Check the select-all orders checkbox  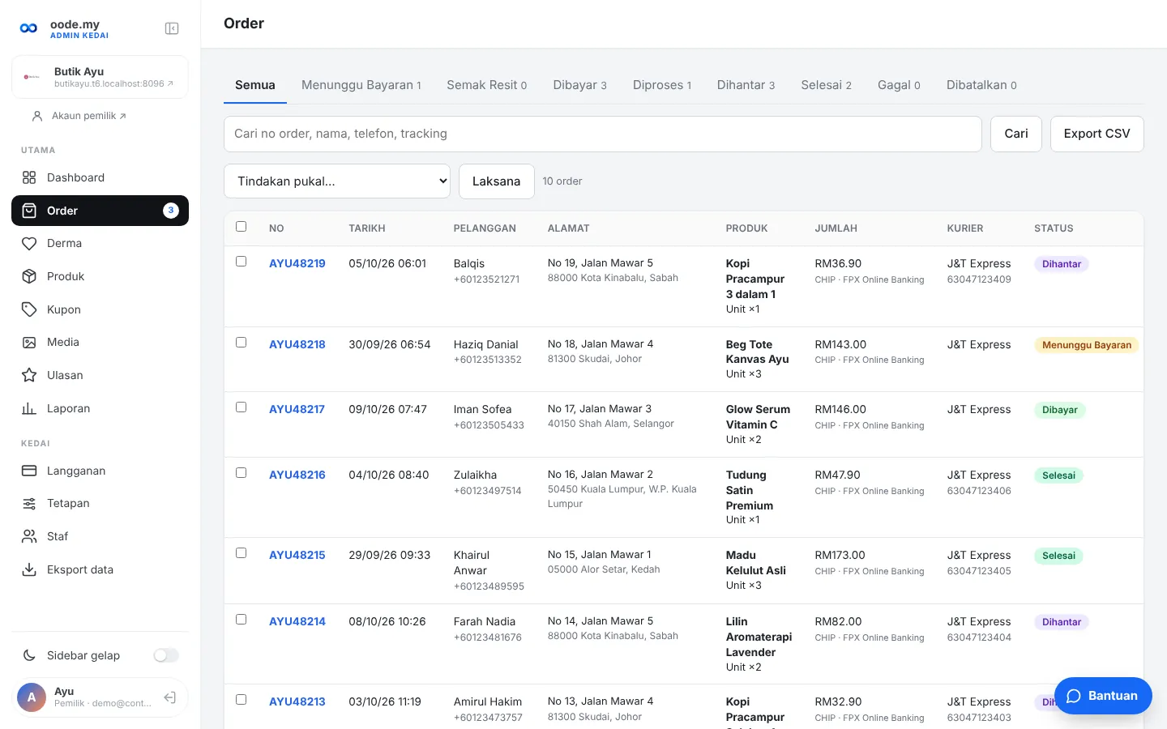coord(241,227)
